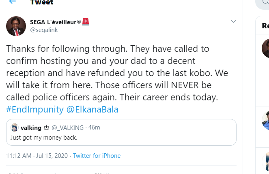Expand the tweet options chevron
Viewport: 269px width, 174px height.
(233, 21)
